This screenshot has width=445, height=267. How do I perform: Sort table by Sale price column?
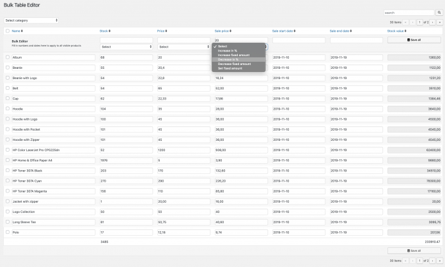tap(222, 31)
